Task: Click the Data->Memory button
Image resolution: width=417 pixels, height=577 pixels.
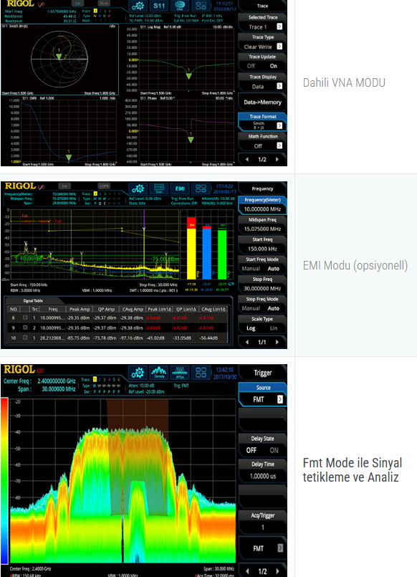Action: click(x=262, y=102)
